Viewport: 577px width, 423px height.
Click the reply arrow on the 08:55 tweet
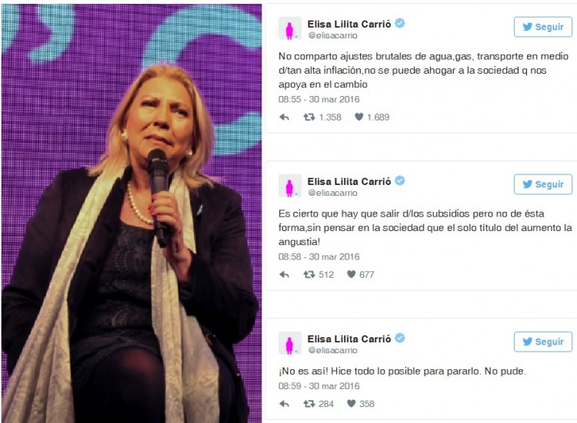[284, 117]
